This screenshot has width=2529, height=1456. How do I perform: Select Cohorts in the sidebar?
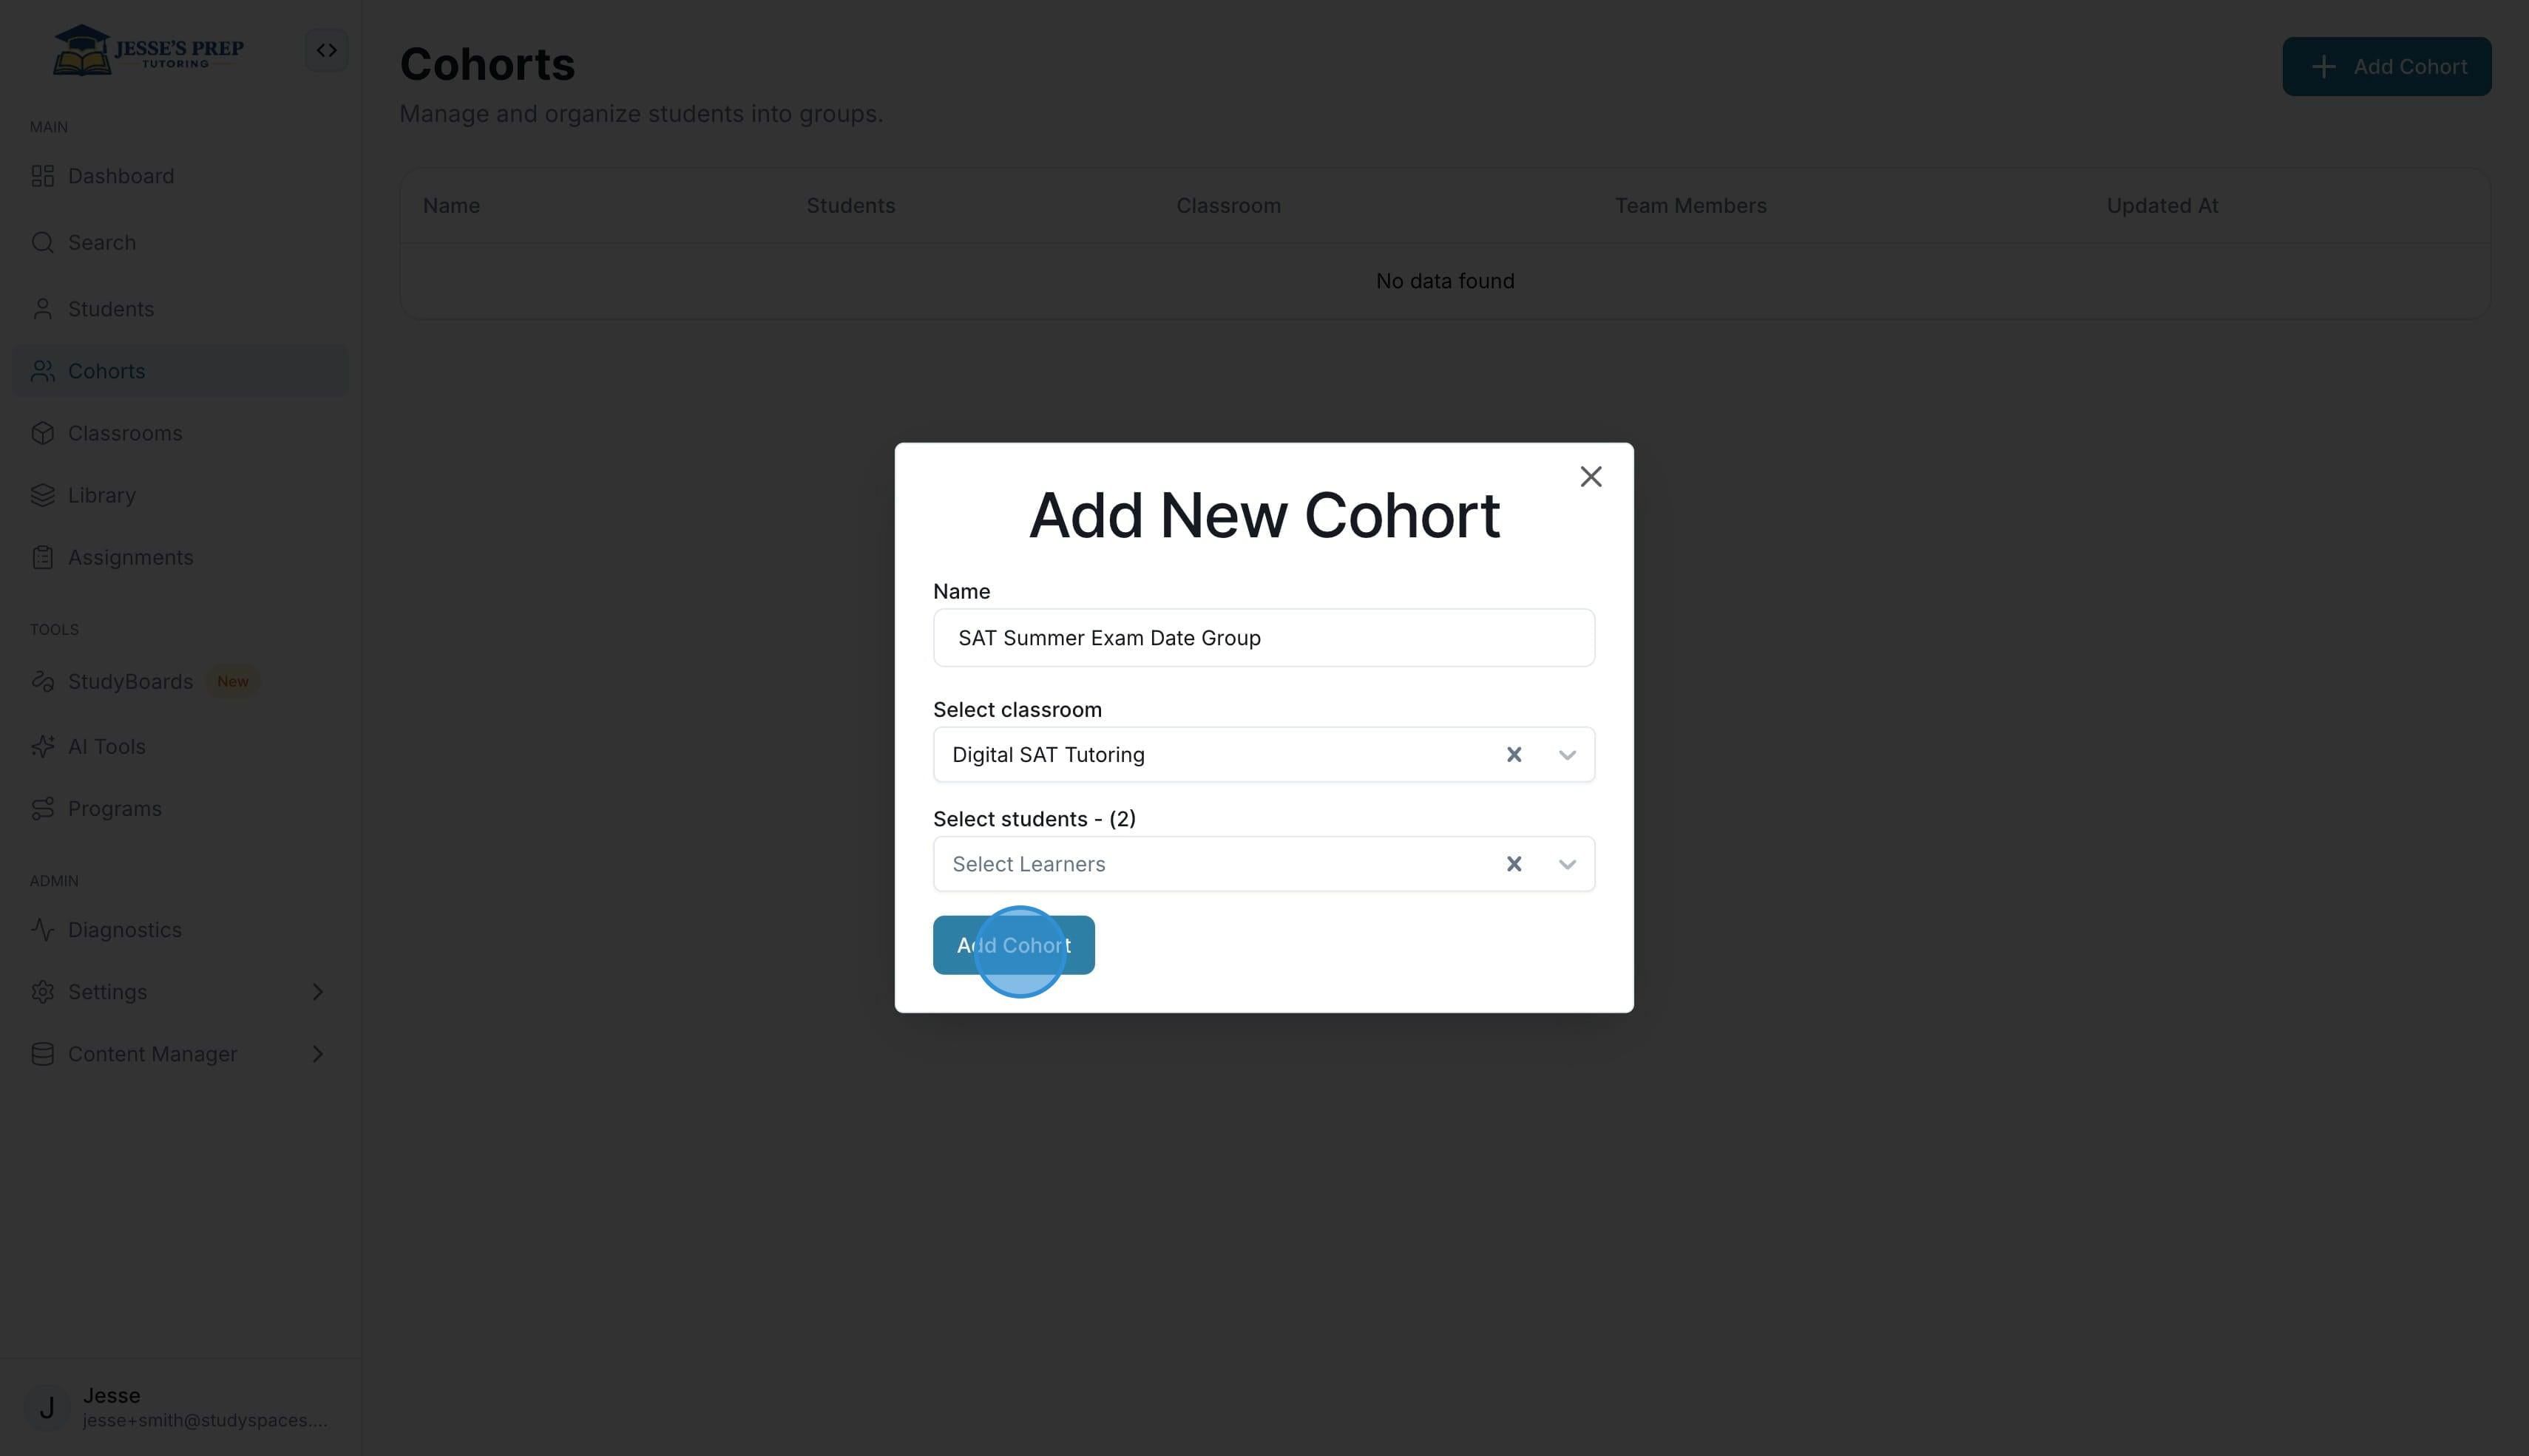click(107, 371)
